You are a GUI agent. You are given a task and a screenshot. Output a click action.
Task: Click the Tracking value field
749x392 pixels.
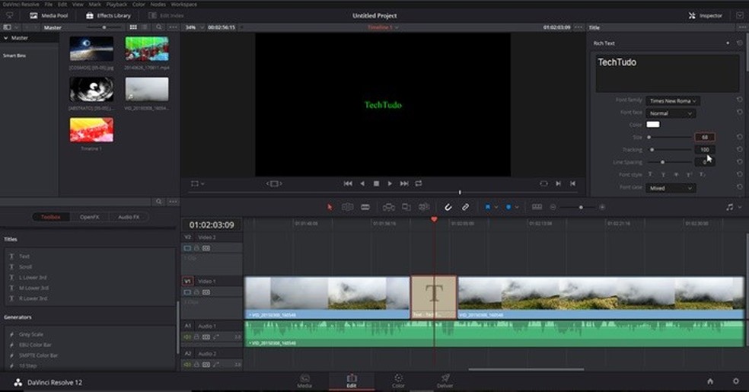coord(705,149)
